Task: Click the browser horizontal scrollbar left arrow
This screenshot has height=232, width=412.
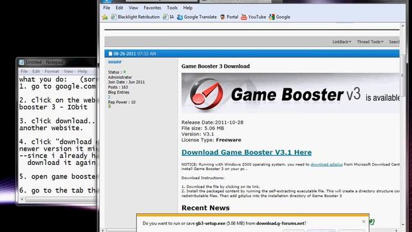Action: point(103,231)
